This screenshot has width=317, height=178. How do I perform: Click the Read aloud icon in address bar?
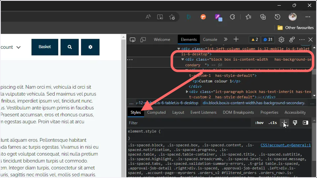[148, 17]
